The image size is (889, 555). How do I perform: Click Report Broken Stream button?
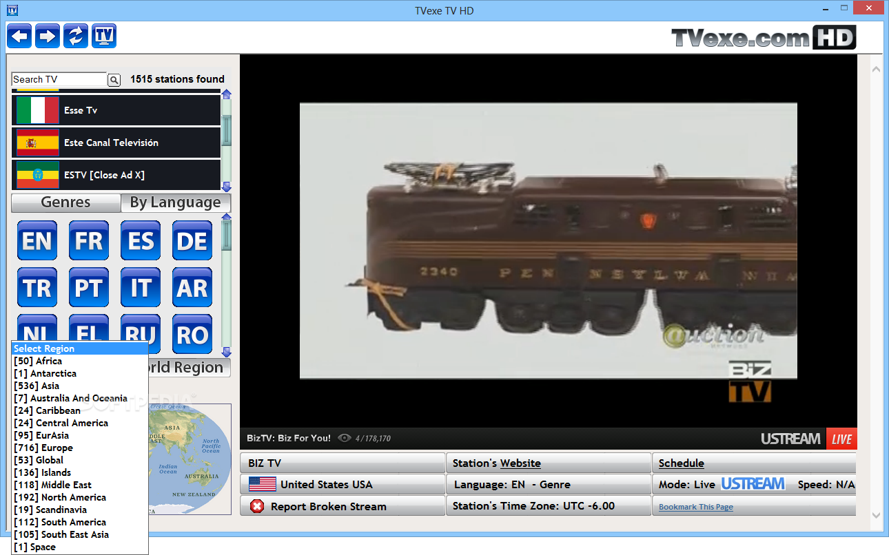343,506
